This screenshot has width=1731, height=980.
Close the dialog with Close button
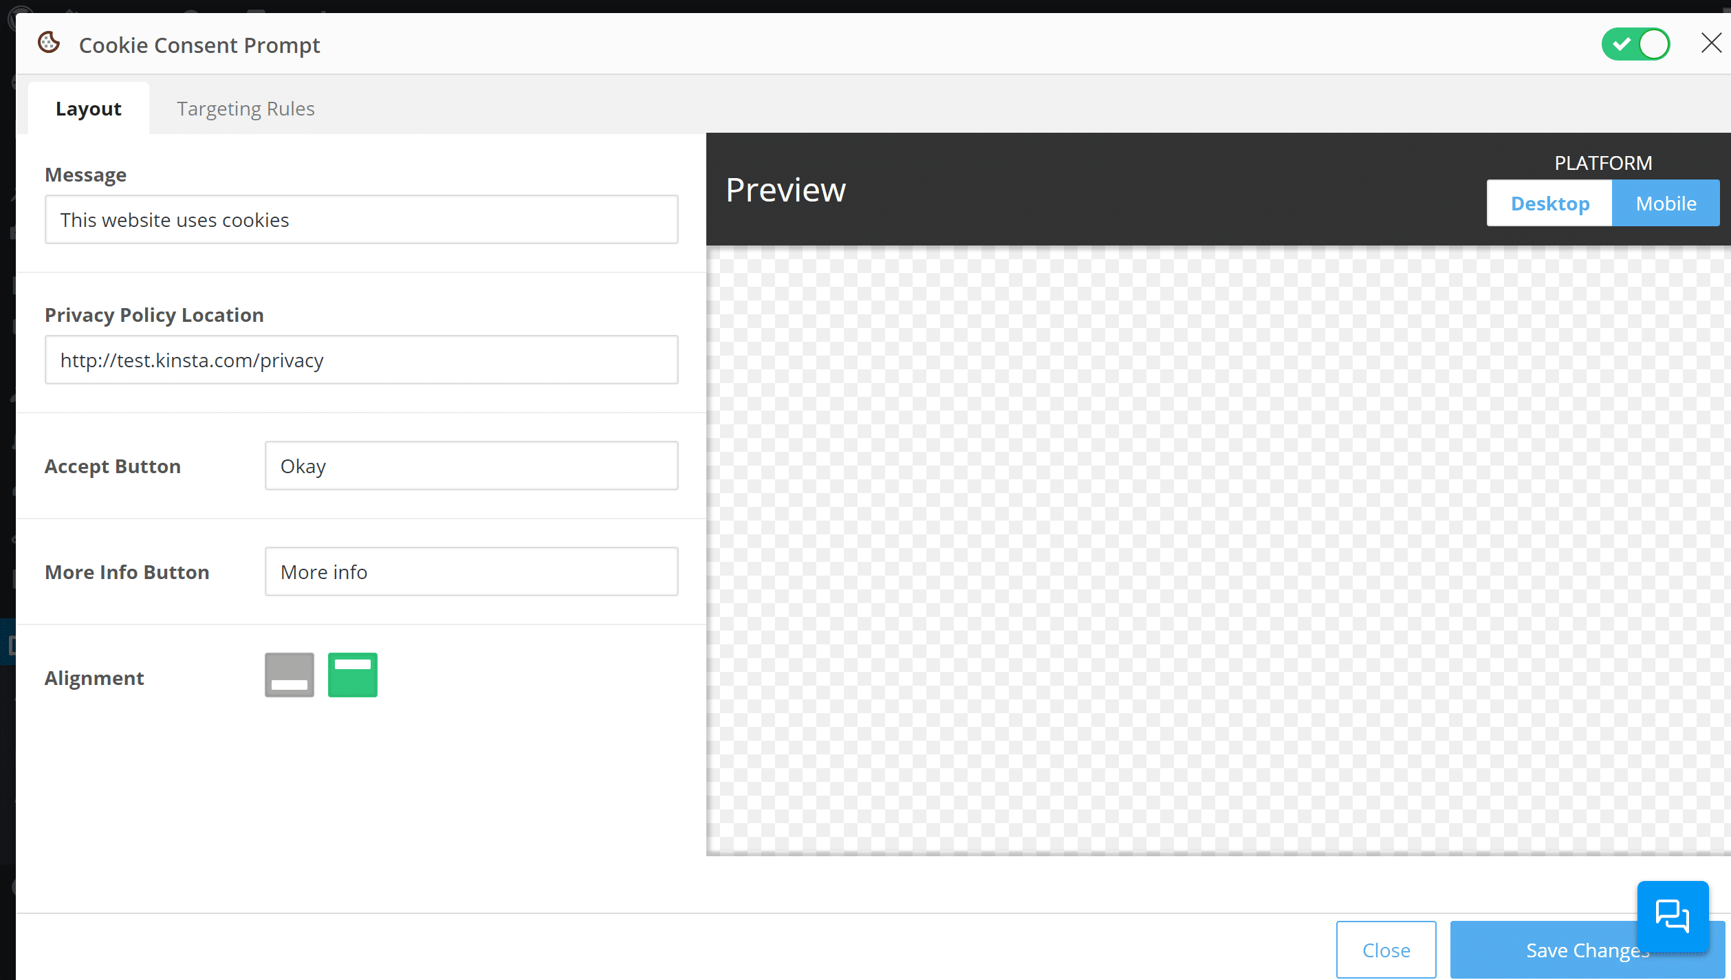click(x=1386, y=949)
